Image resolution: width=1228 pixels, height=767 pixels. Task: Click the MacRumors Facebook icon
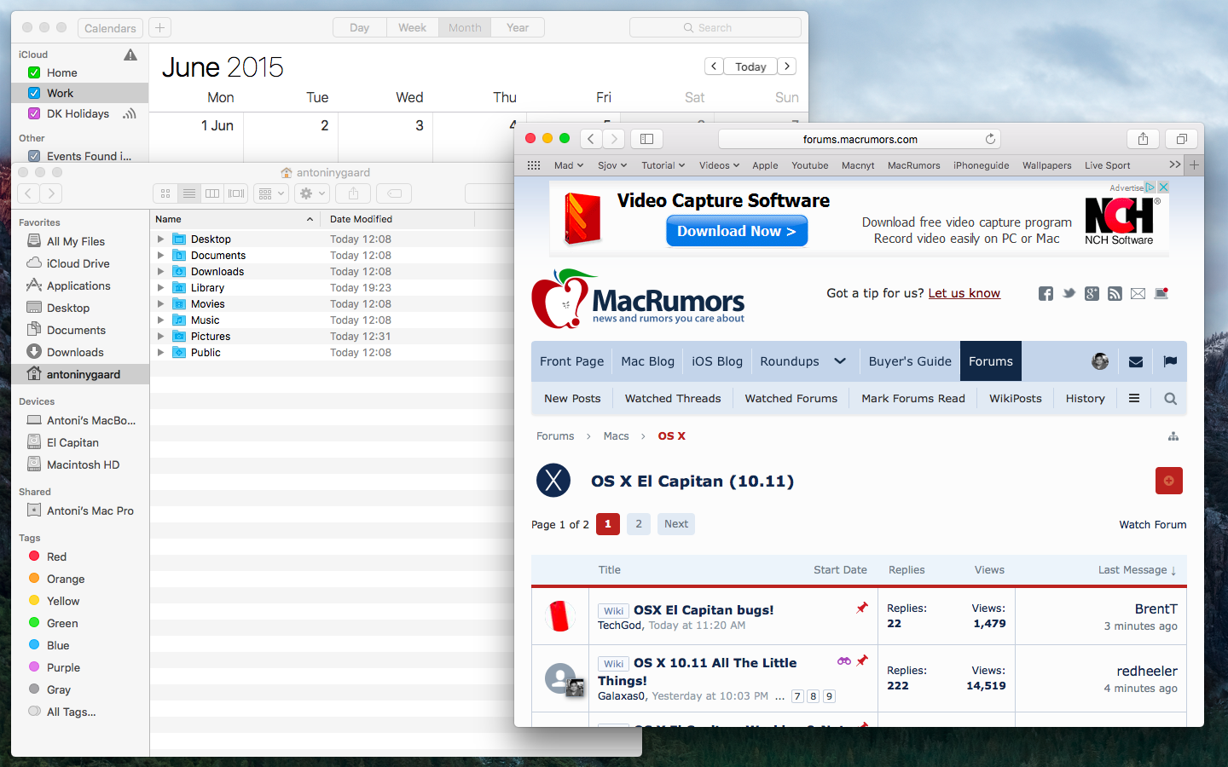(x=1046, y=293)
